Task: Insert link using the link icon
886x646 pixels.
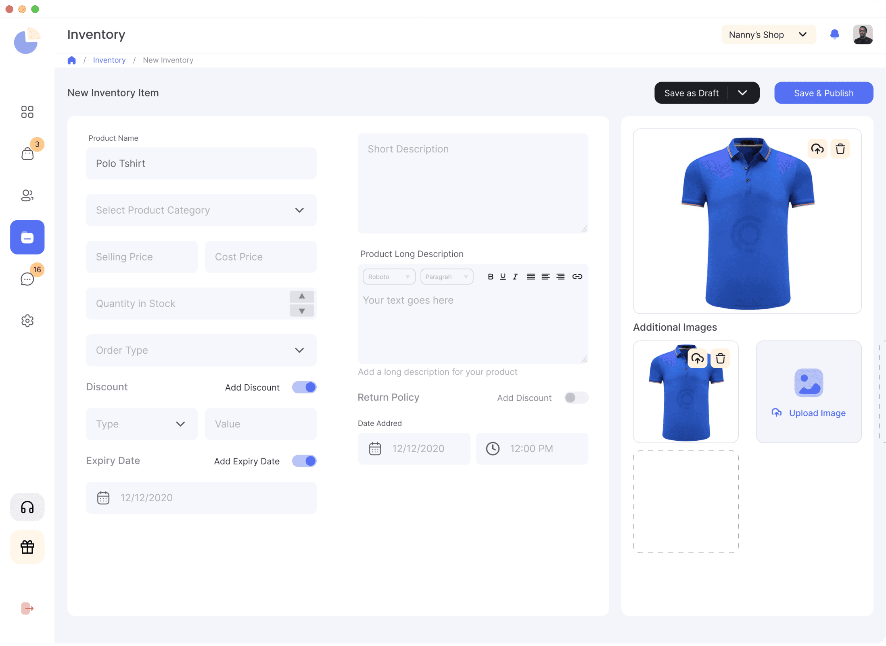Action: point(577,277)
